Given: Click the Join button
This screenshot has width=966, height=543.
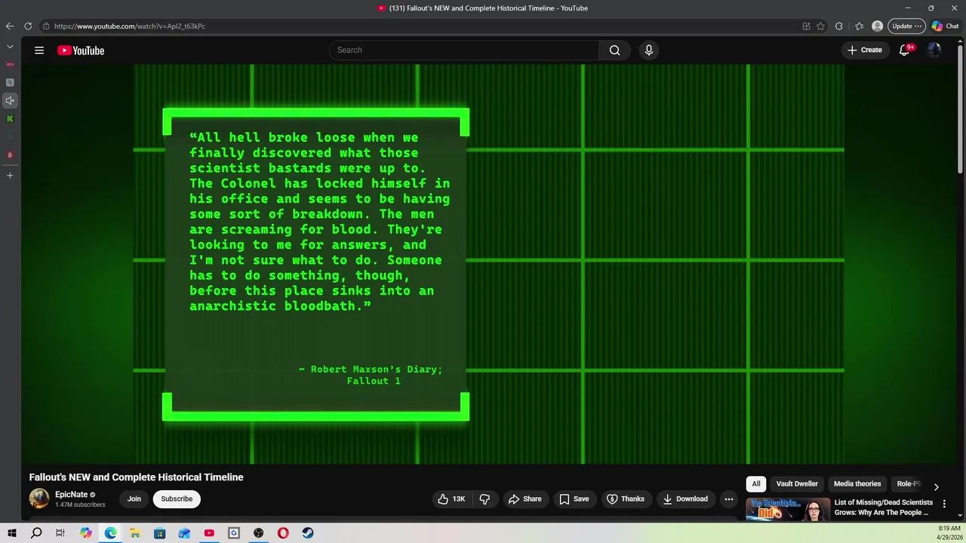Looking at the screenshot, I should [x=134, y=499].
